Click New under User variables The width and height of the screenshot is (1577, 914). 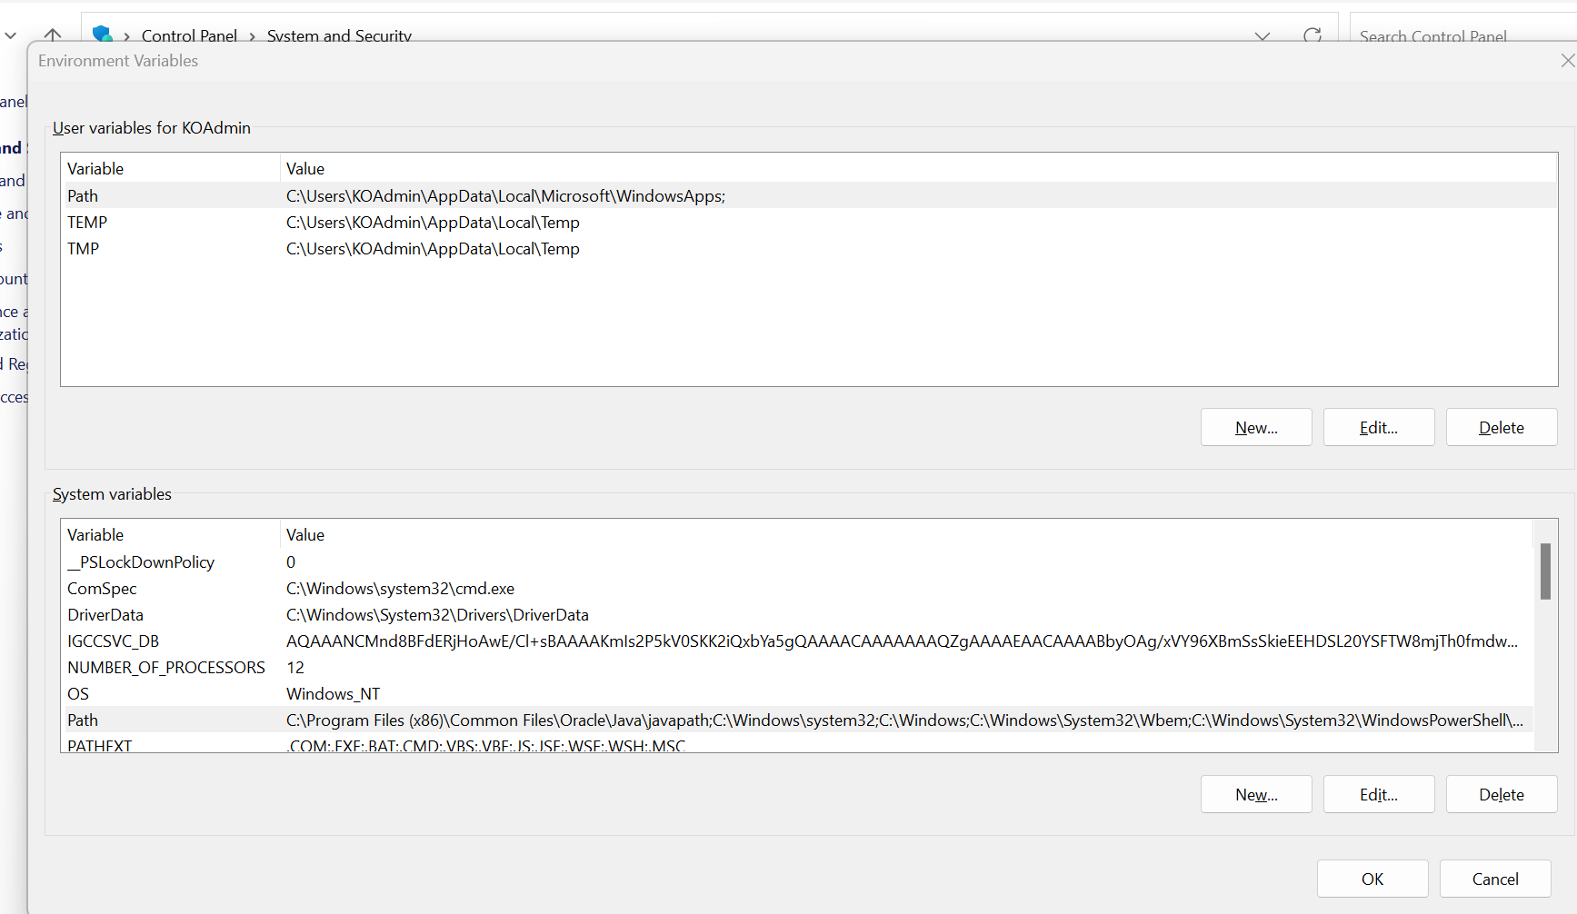[x=1255, y=428]
